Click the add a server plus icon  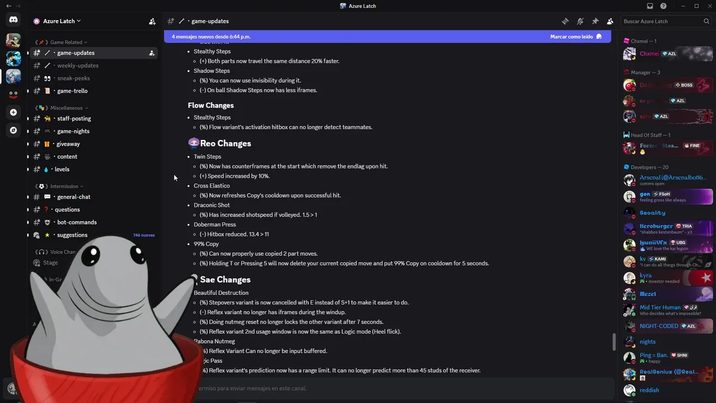click(x=13, y=112)
